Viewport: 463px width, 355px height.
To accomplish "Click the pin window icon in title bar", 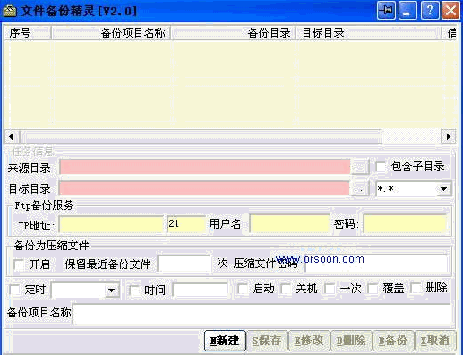I will (x=386, y=11).
